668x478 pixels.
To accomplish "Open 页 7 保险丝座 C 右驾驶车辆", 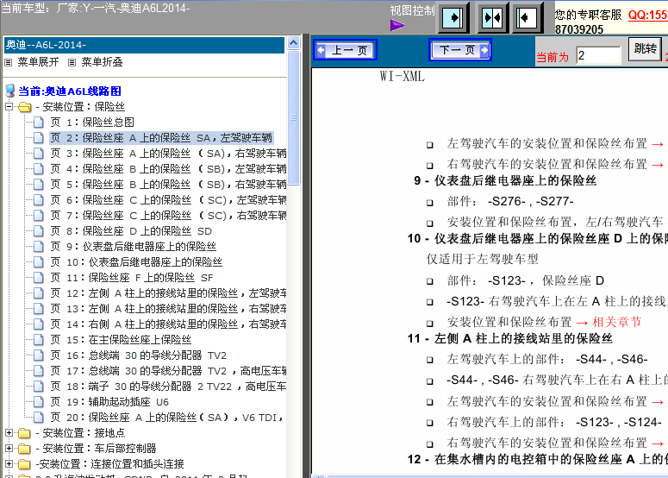I will click(x=168, y=216).
